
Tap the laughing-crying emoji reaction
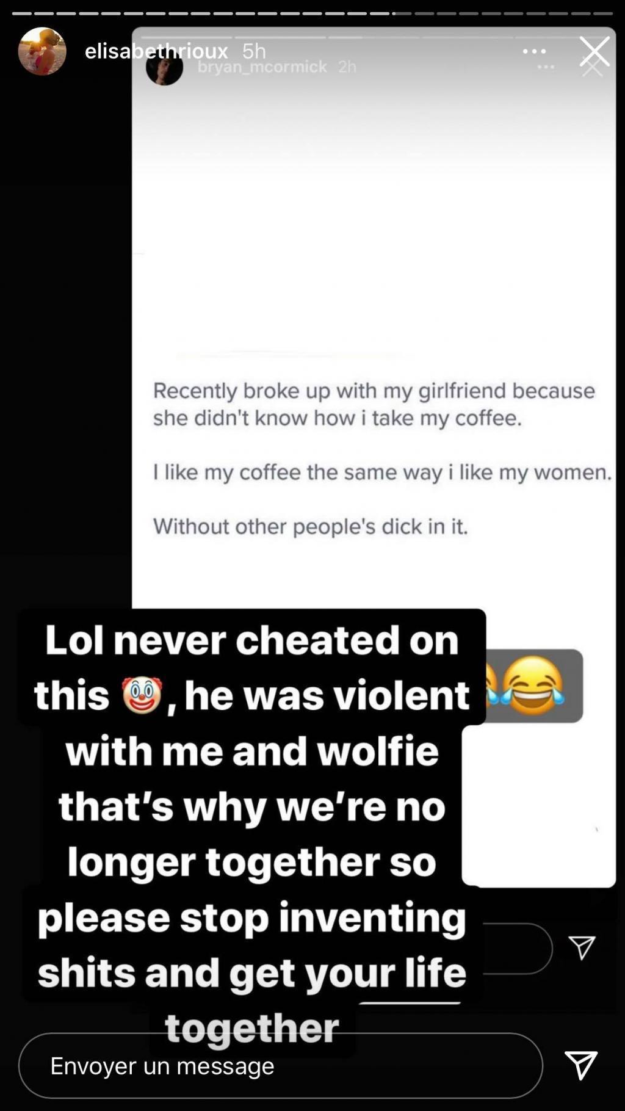click(x=532, y=686)
